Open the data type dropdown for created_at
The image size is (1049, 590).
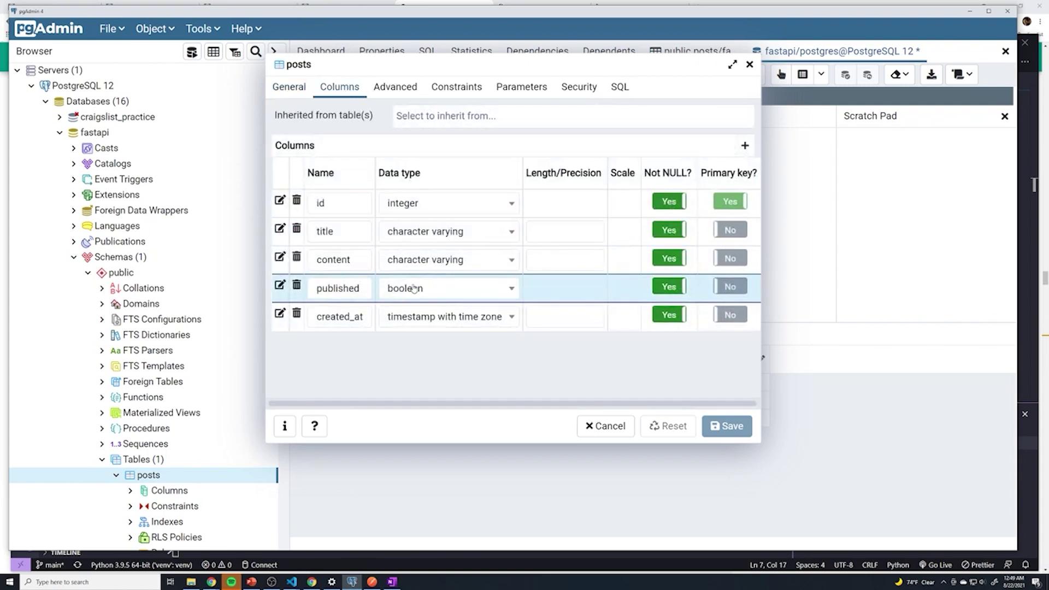(511, 317)
